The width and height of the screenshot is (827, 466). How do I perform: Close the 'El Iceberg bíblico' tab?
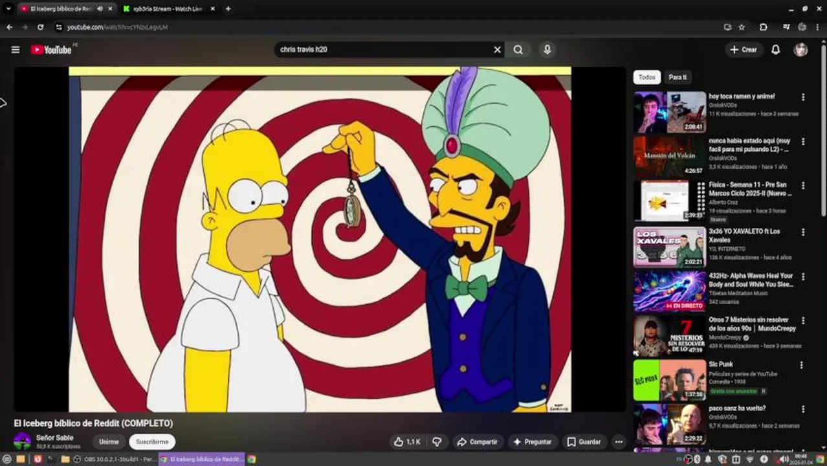pos(110,8)
